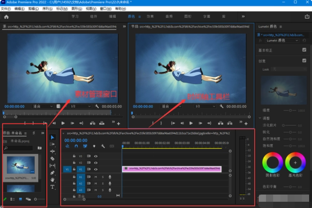Select the Selection arrow tool

click(53, 137)
